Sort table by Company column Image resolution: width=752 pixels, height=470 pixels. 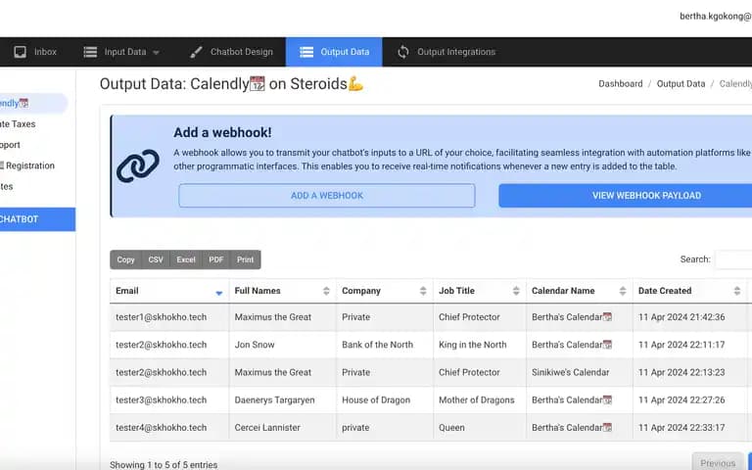[x=385, y=291]
